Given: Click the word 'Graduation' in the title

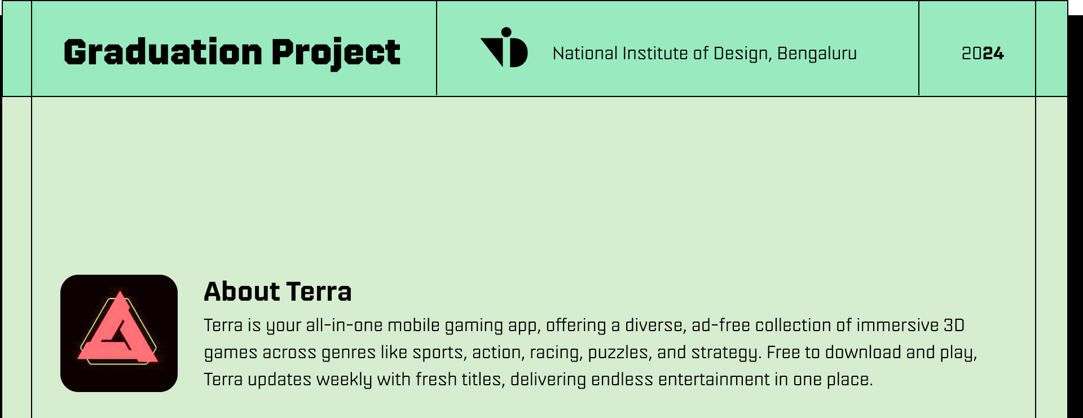Looking at the screenshot, I should [x=163, y=52].
